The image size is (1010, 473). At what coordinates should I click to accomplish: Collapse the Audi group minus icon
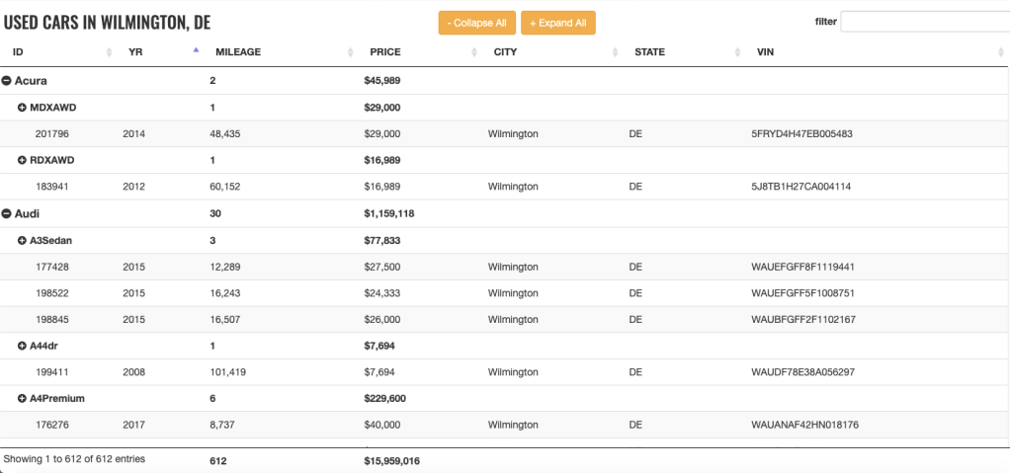tap(7, 213)
